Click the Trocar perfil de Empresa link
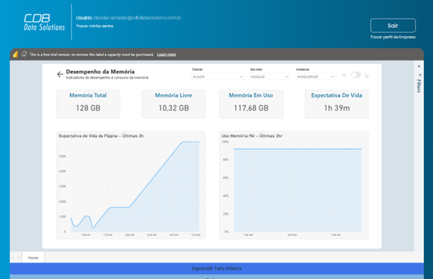 point(393,37)
